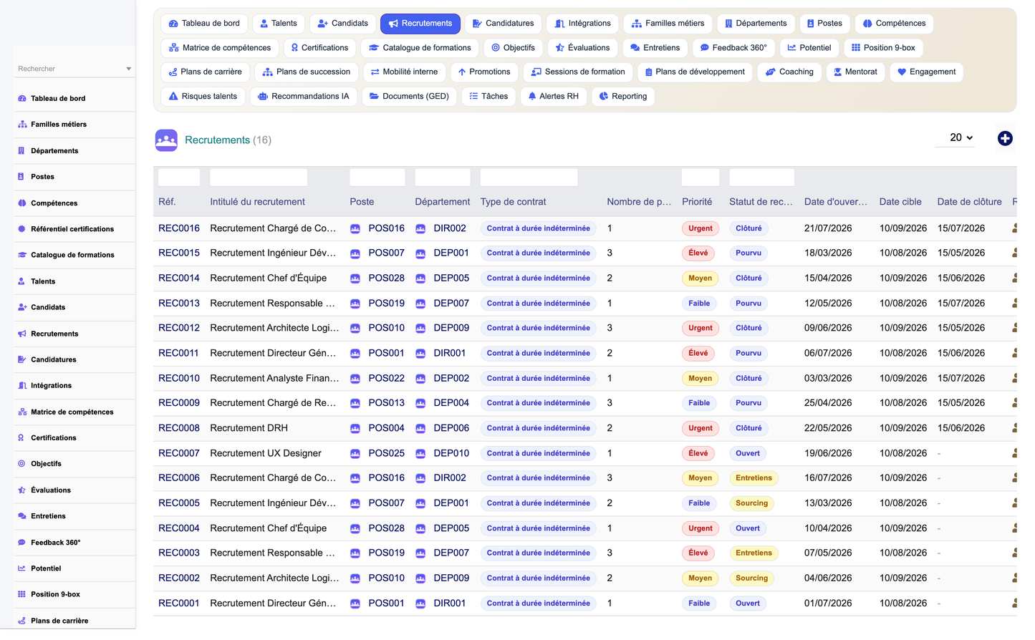Select Engagement heart shortcut
The height and width of the screenshot is (640, 1035).
pyautogui.click(x=926, y=72)
